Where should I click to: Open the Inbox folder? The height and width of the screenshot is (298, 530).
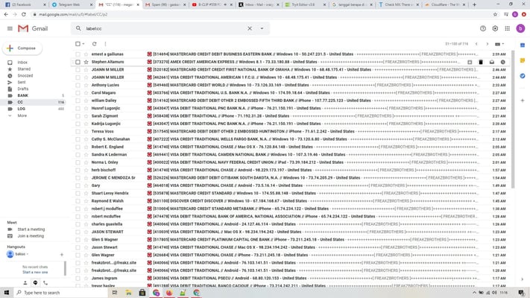(22, 63)
